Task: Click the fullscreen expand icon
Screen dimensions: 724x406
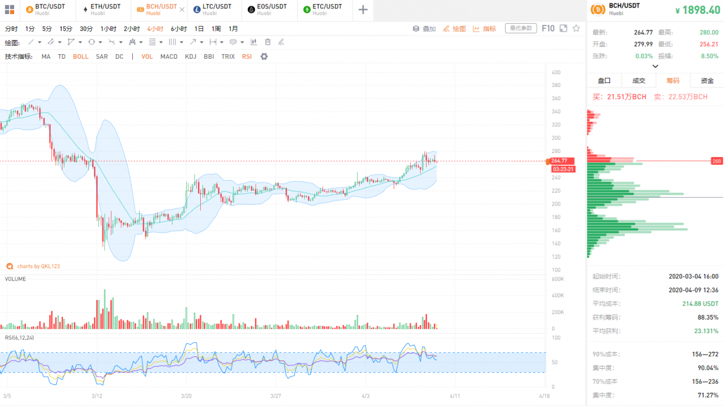Action: tap(563, 28)
